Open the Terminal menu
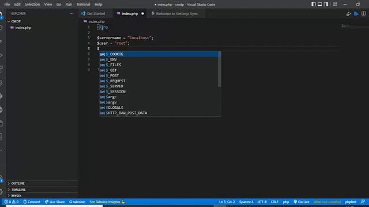Viewport: 369px width, 207px height. click(x=83, y=4)
